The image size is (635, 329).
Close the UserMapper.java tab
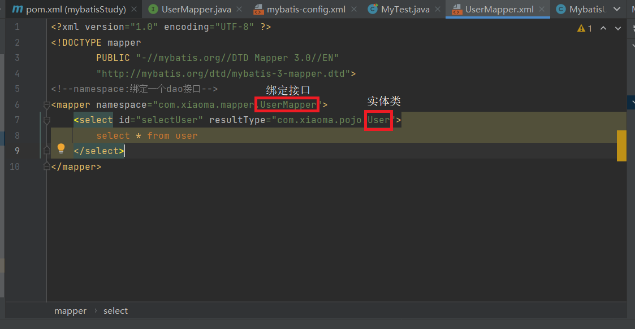(x=239, y=9)
